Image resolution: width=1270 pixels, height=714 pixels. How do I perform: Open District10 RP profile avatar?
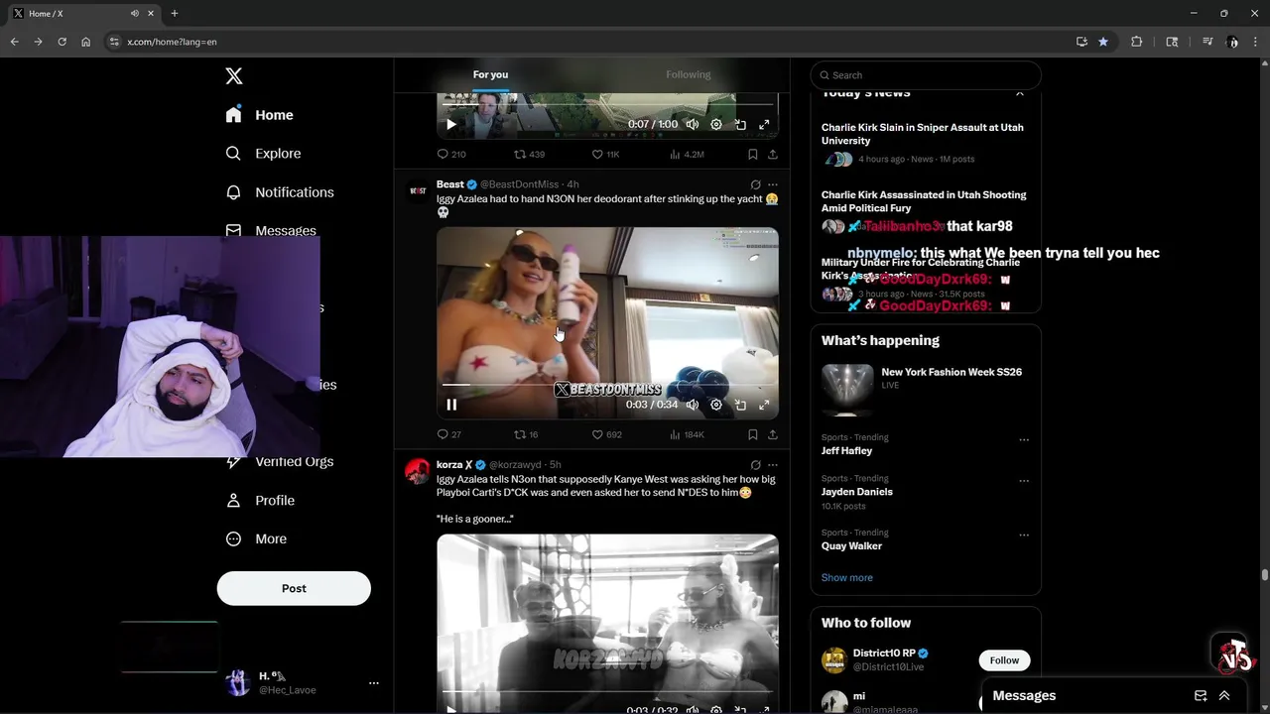coord(834,659)
